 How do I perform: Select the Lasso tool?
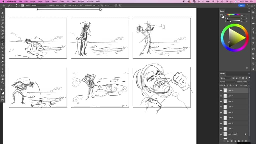click(x=3, y=20)
